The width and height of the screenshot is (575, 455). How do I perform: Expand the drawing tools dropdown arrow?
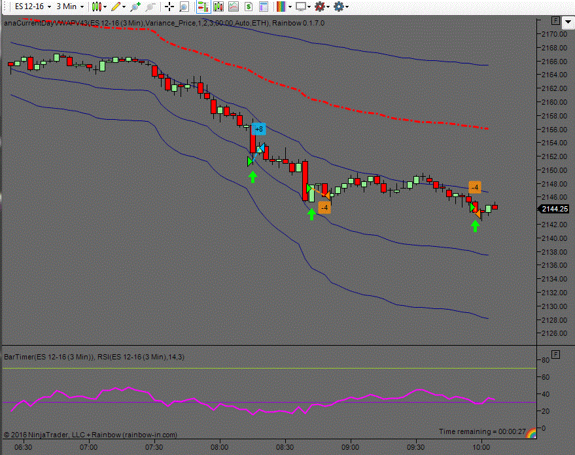[124, 7]
